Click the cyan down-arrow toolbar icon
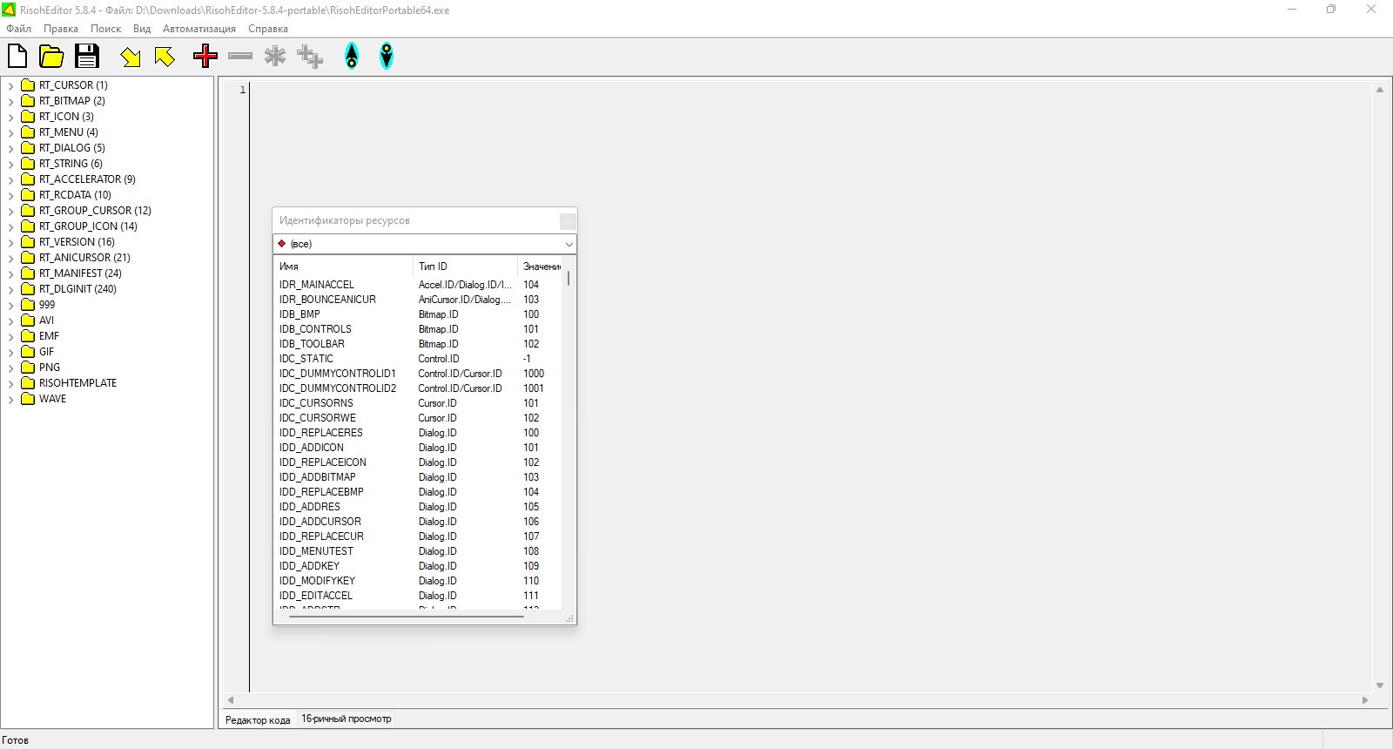This screenshot has width=1393, height=749. click(x=387, y=57)
